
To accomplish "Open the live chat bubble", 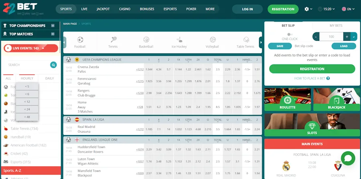I will [x=348, y=158].
